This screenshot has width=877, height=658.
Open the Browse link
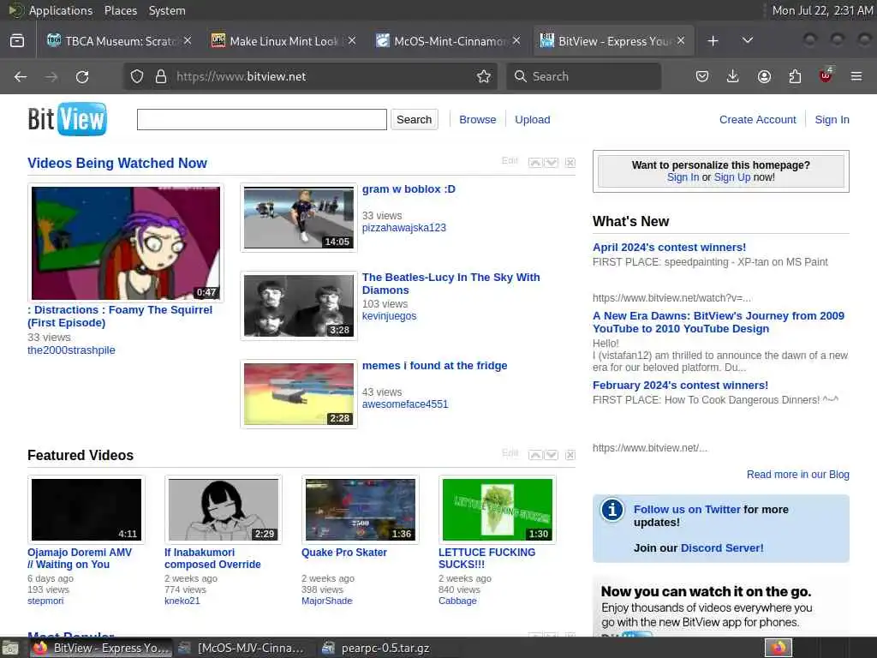(x=478, y=120)
